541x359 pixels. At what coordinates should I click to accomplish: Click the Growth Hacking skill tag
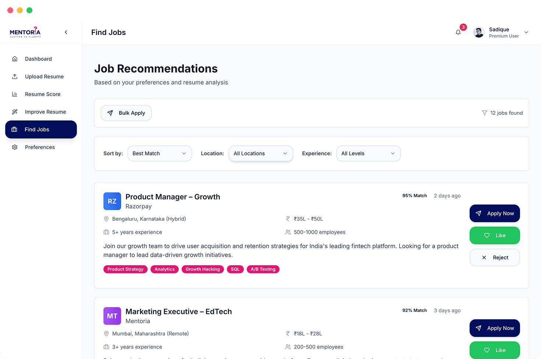[203, 269]
